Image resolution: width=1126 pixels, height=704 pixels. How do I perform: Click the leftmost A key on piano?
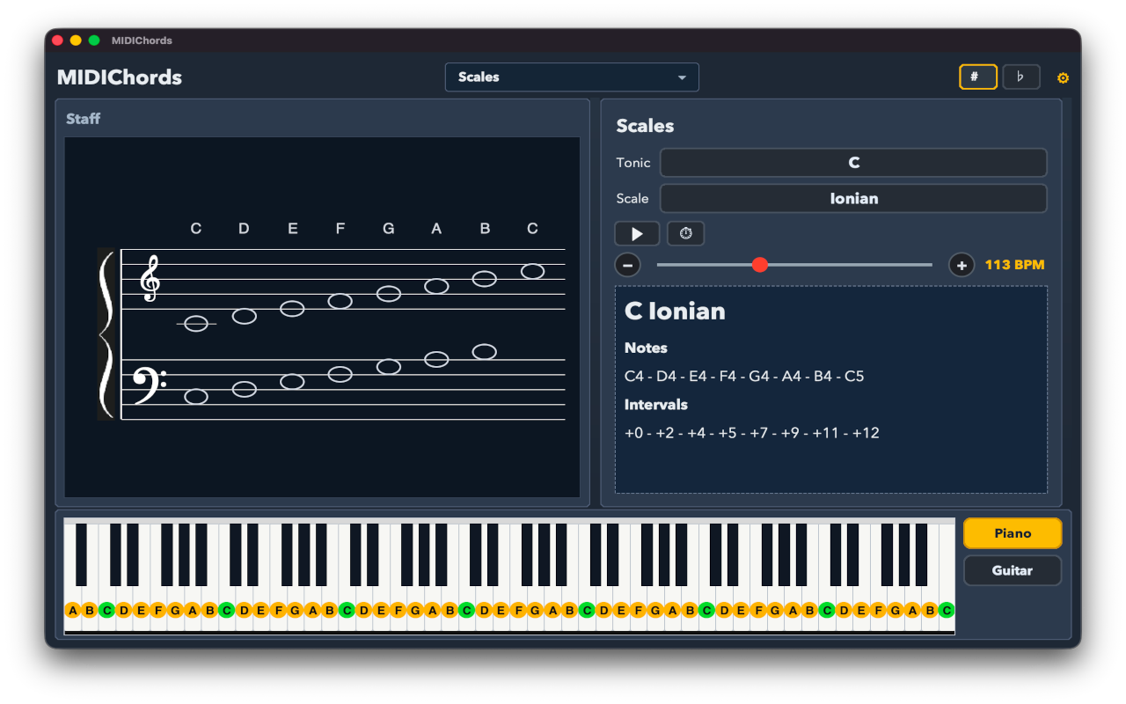[73, 610]
